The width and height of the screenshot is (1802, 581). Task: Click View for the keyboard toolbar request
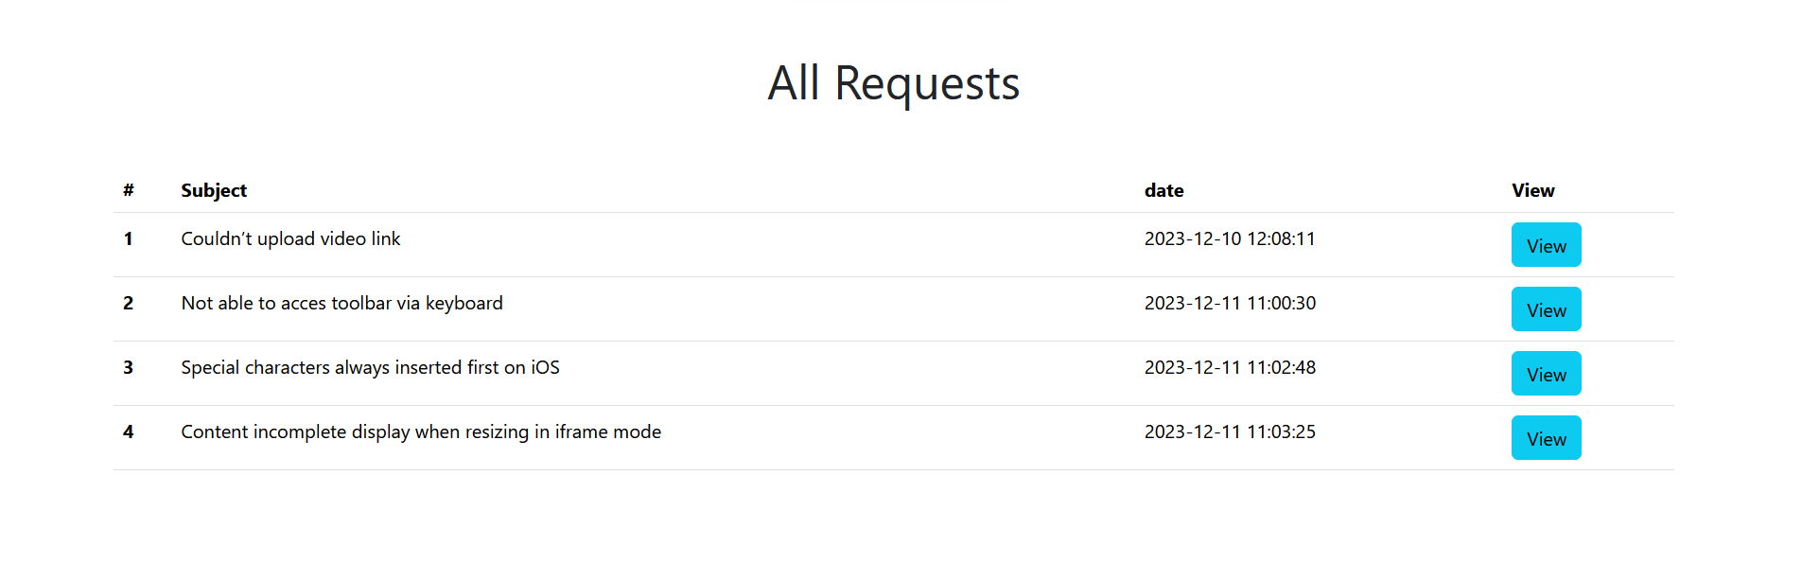[1545, 308]
